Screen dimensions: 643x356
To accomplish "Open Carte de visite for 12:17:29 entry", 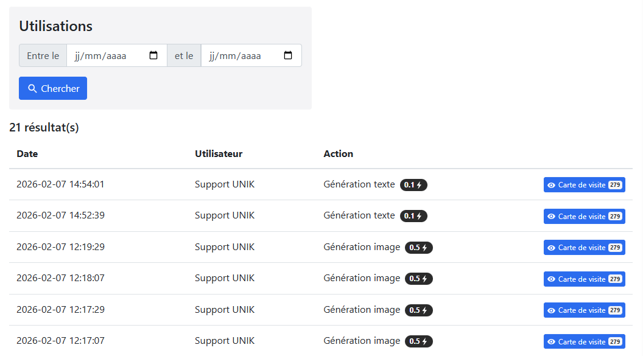I will (x=584, y=310).
